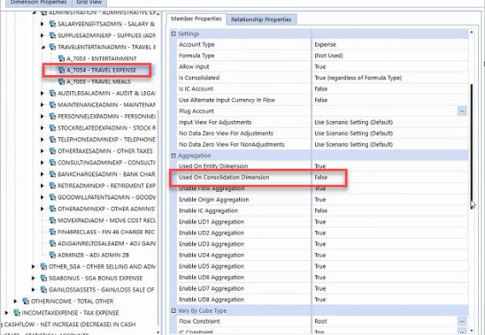
Task: Click the properties scrollbar down arrow
Action: pyautogui.click(x=471, y=330)
